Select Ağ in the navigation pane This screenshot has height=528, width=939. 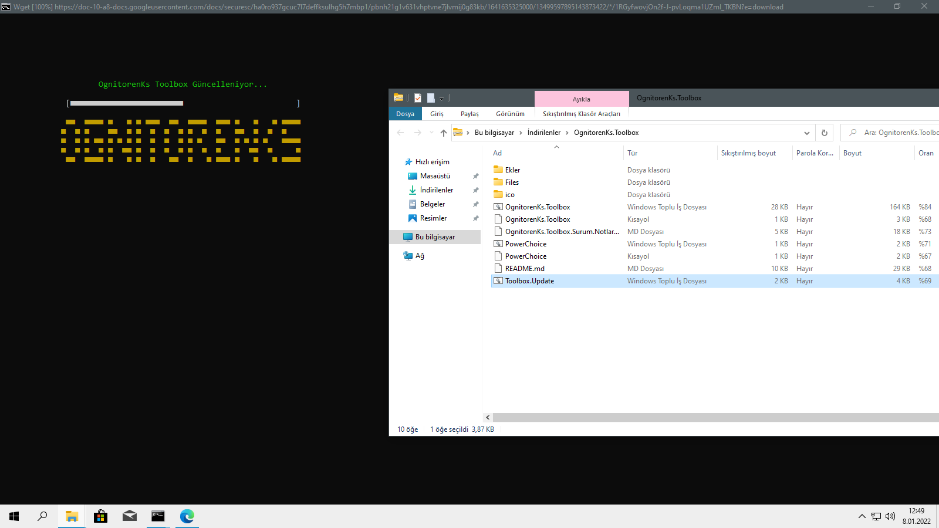point(420,256)
